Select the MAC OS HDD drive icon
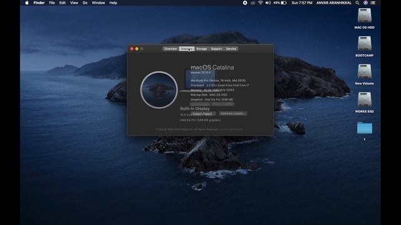Viewport: 401px width, 225px height. [365, 15]
